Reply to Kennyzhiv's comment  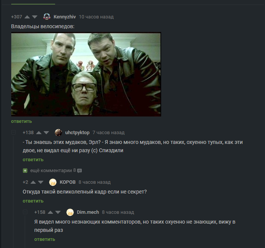tap(21, 121)
